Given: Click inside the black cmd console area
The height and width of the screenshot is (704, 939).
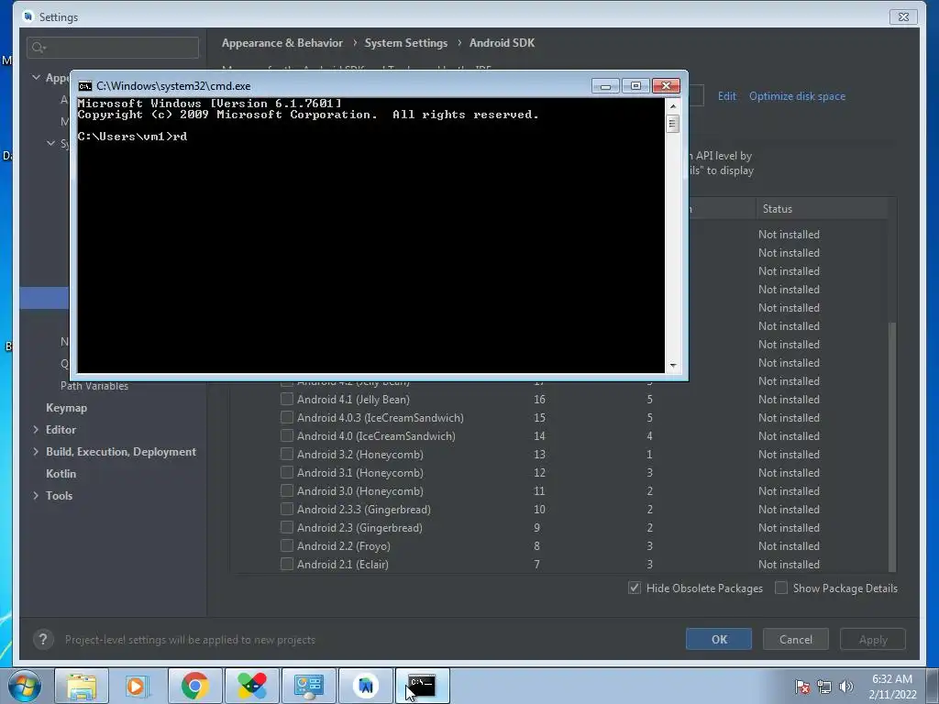Looking at the screenshot, I should pos(370,236).
